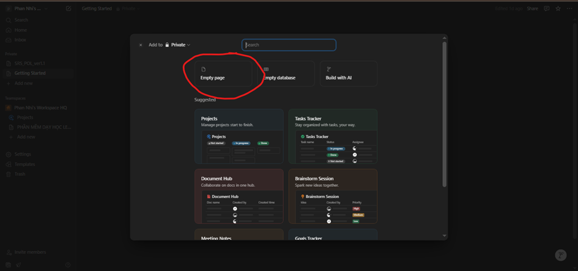This screenshot has height=271, width=578.
Task: Open Settings in the sidebar
Action: point(23,154)
